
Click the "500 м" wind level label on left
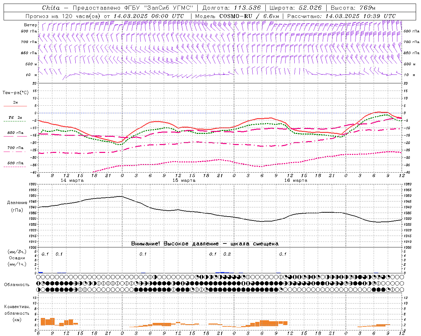click(31, 64)
